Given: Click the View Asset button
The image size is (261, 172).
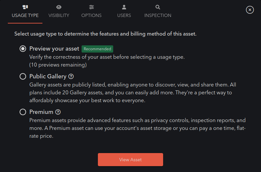Looking at the screenshot, I should coord(130,160).
